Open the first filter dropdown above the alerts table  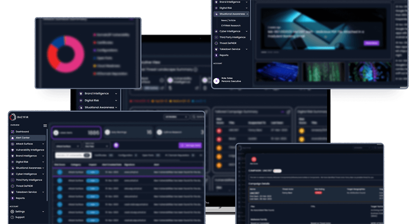[x=68, y=146]
